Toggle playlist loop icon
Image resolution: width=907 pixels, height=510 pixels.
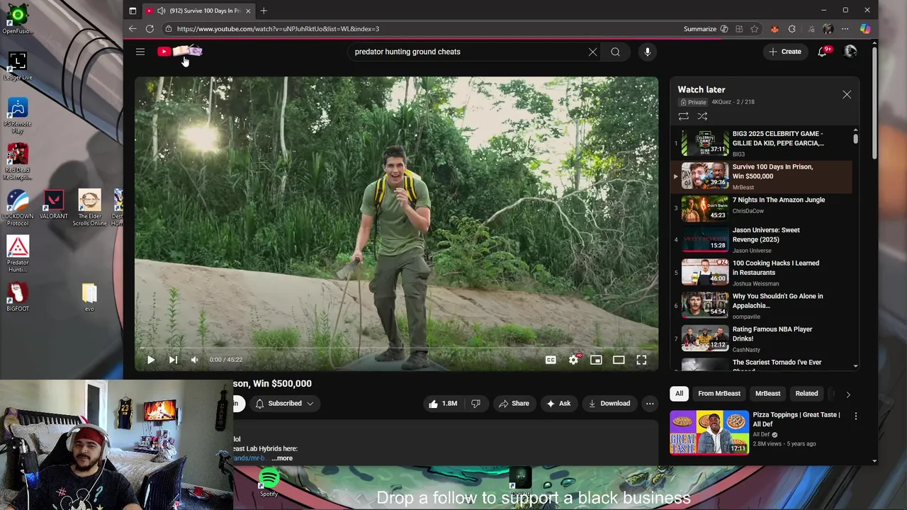coord(683,116)
